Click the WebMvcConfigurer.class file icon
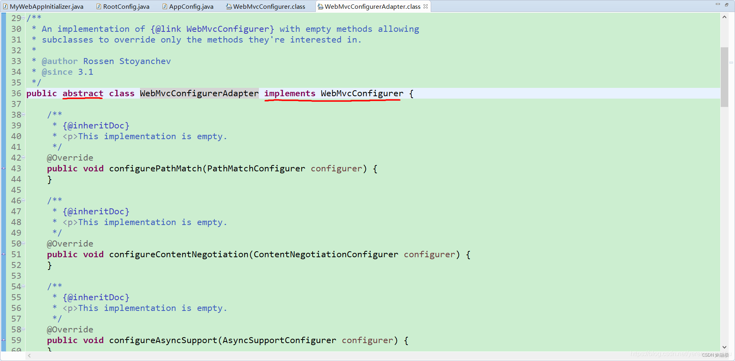The height and width of the screenshot is (361, 735). [229, 6]
